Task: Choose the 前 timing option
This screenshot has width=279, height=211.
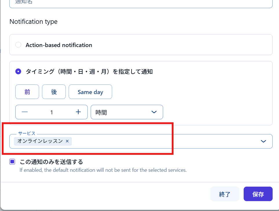Action: (27, 92)
